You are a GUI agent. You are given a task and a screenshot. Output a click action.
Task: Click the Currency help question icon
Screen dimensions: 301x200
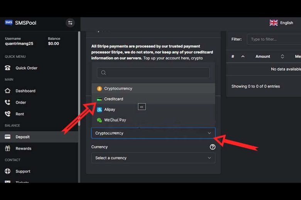212,147
